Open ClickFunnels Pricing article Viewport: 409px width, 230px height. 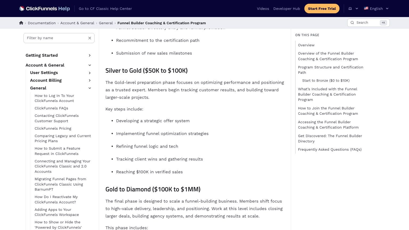click(53, 129)
